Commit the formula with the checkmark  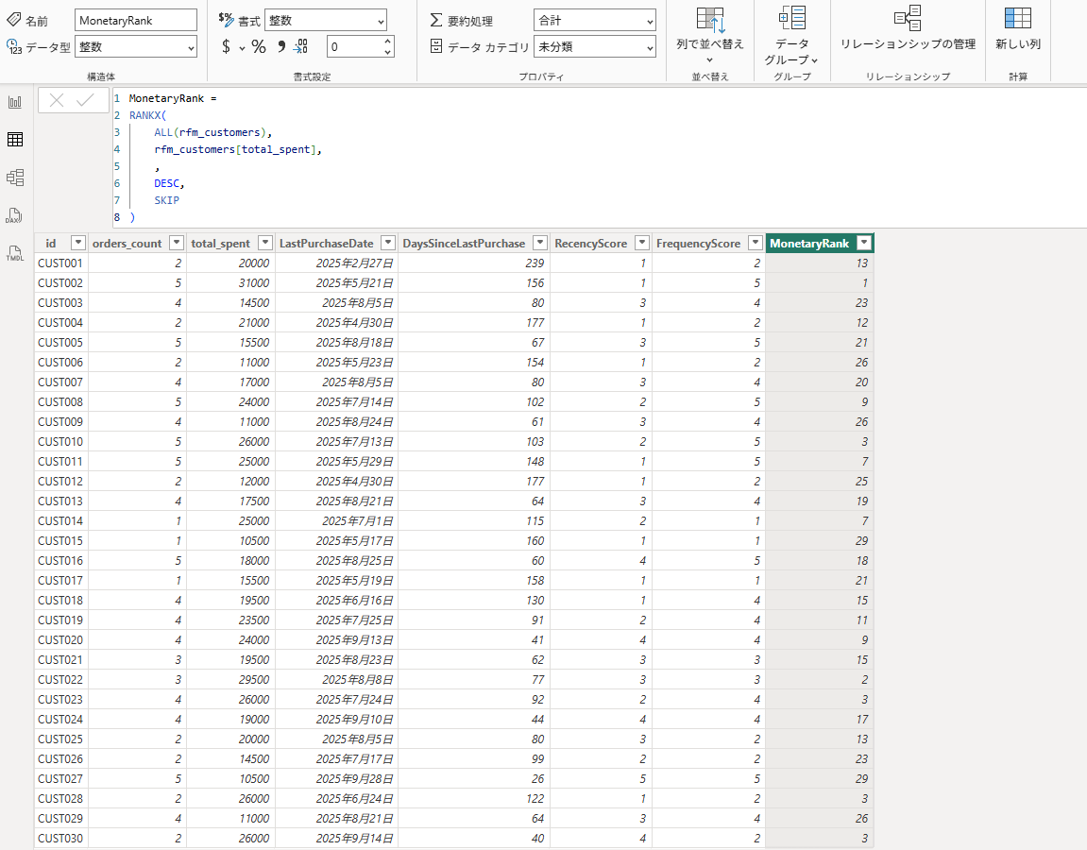(86, 100)
